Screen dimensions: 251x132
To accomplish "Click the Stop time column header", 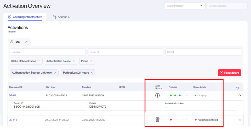I will click(87, 87).
